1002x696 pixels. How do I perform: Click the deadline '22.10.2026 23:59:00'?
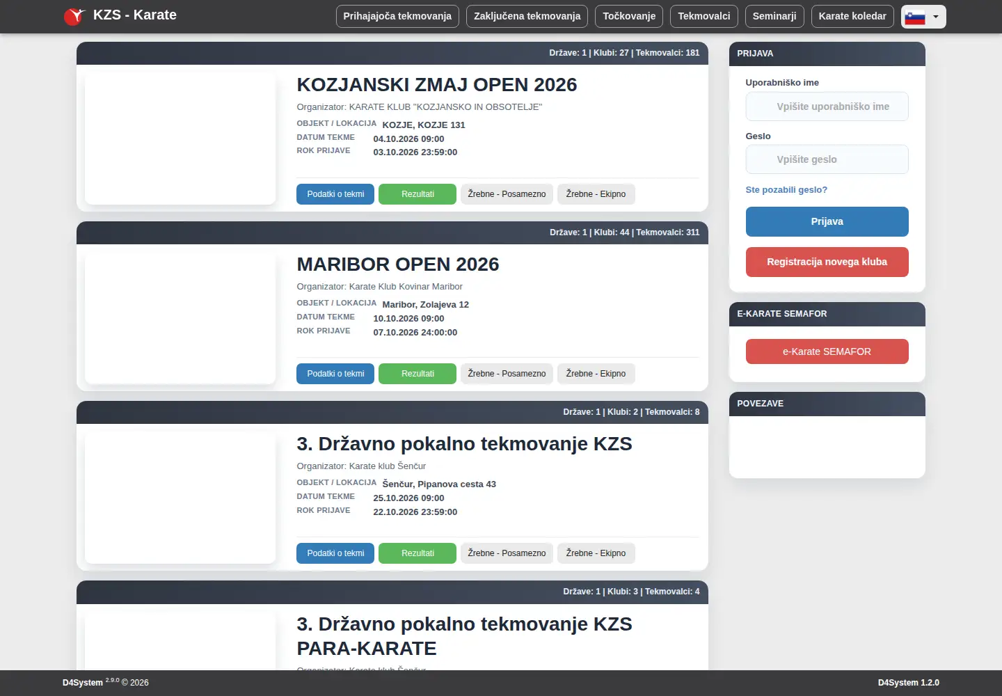(x=415, y=512)
